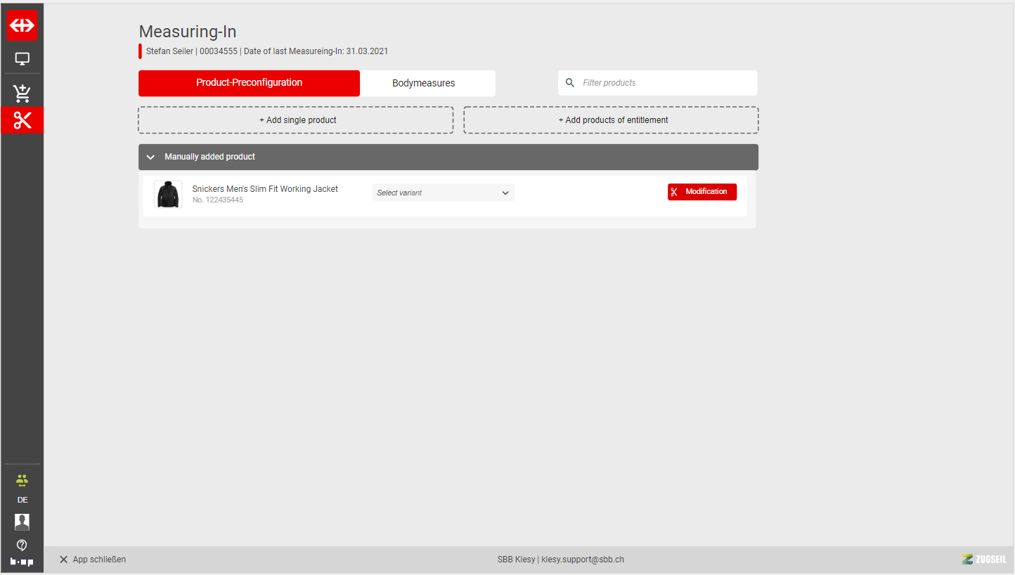Image resolution: width=1015 pixels, height=575 pixels.
Task: Click the Add single product button
Action: point(296,120)
